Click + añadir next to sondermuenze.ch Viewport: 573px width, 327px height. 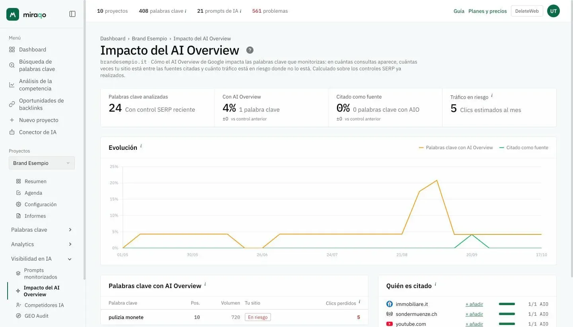point(474,314)
